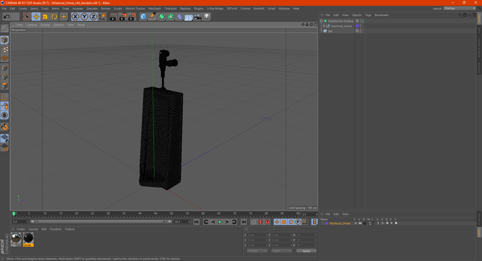The height and width of the screenshot is (261, 482).
Task: Toggle Sky object visibility dots
Action: [361, 31]
